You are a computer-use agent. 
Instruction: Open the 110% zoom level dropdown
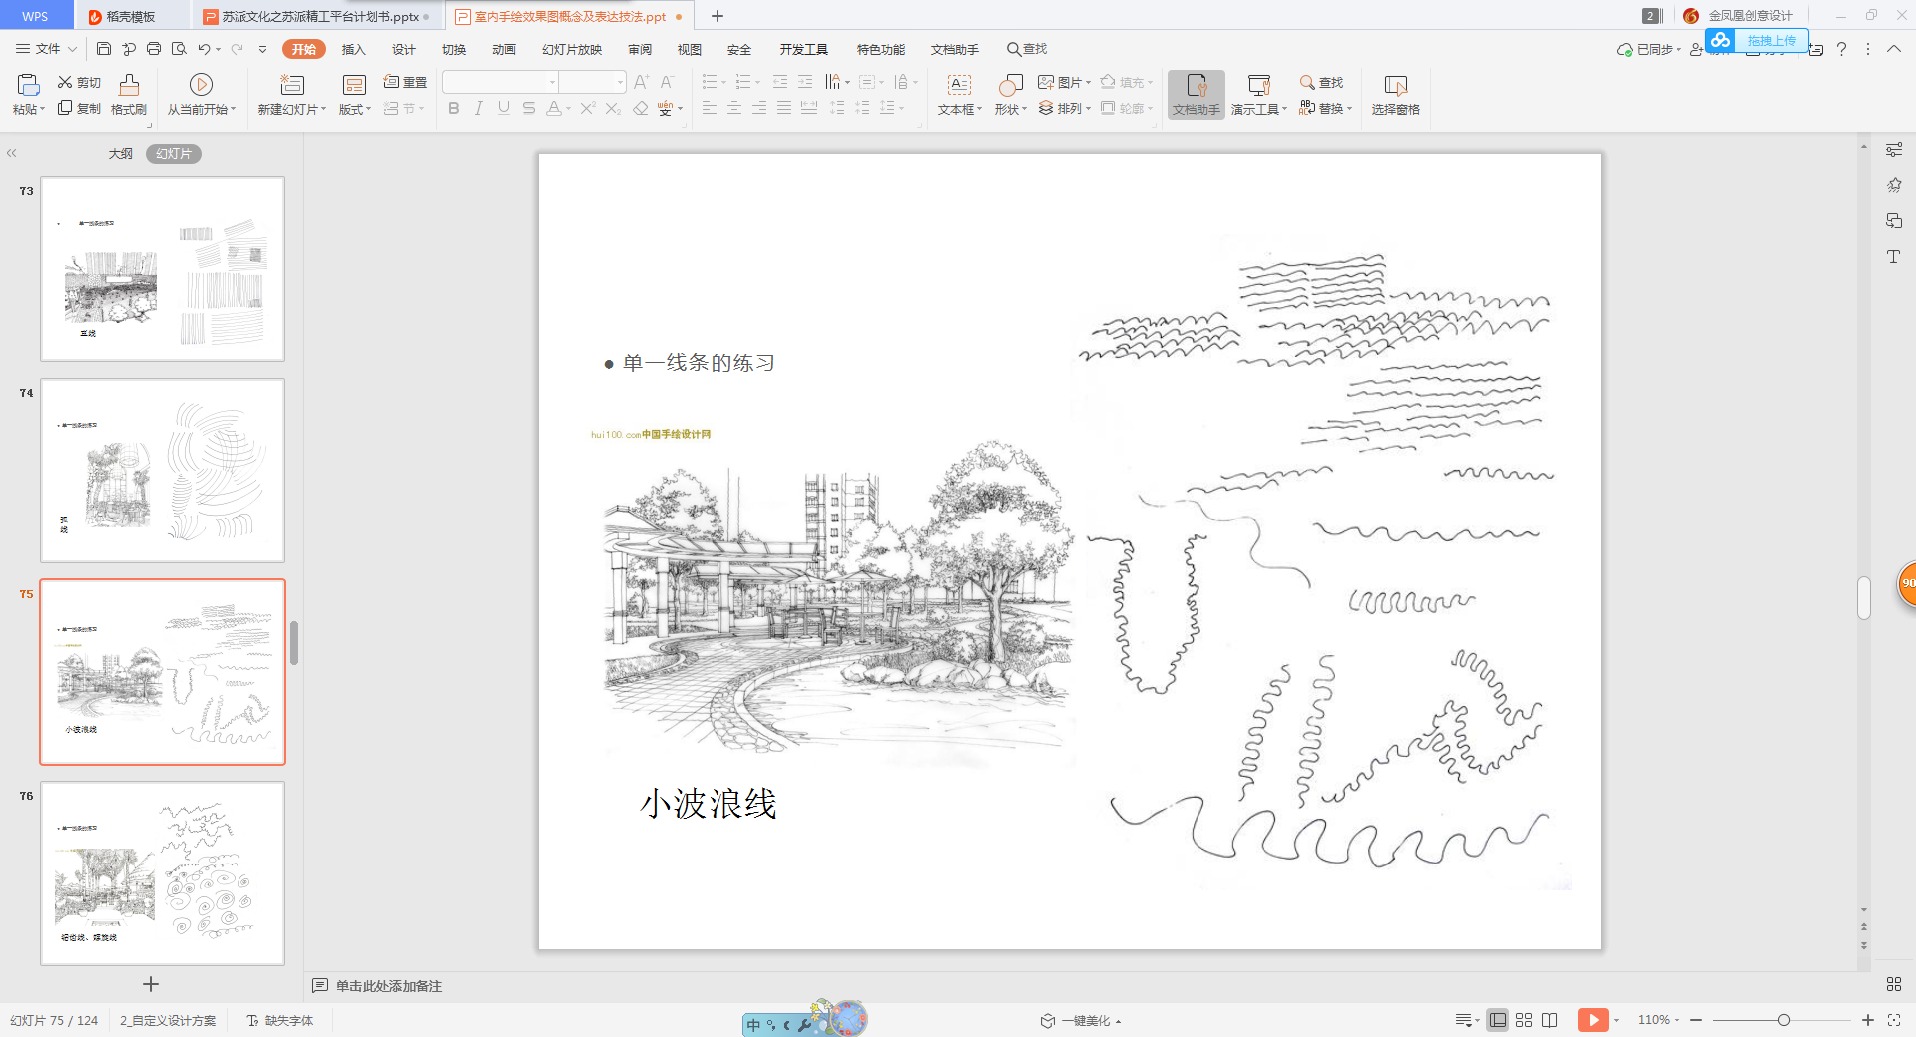(x=1659, y=1020)
